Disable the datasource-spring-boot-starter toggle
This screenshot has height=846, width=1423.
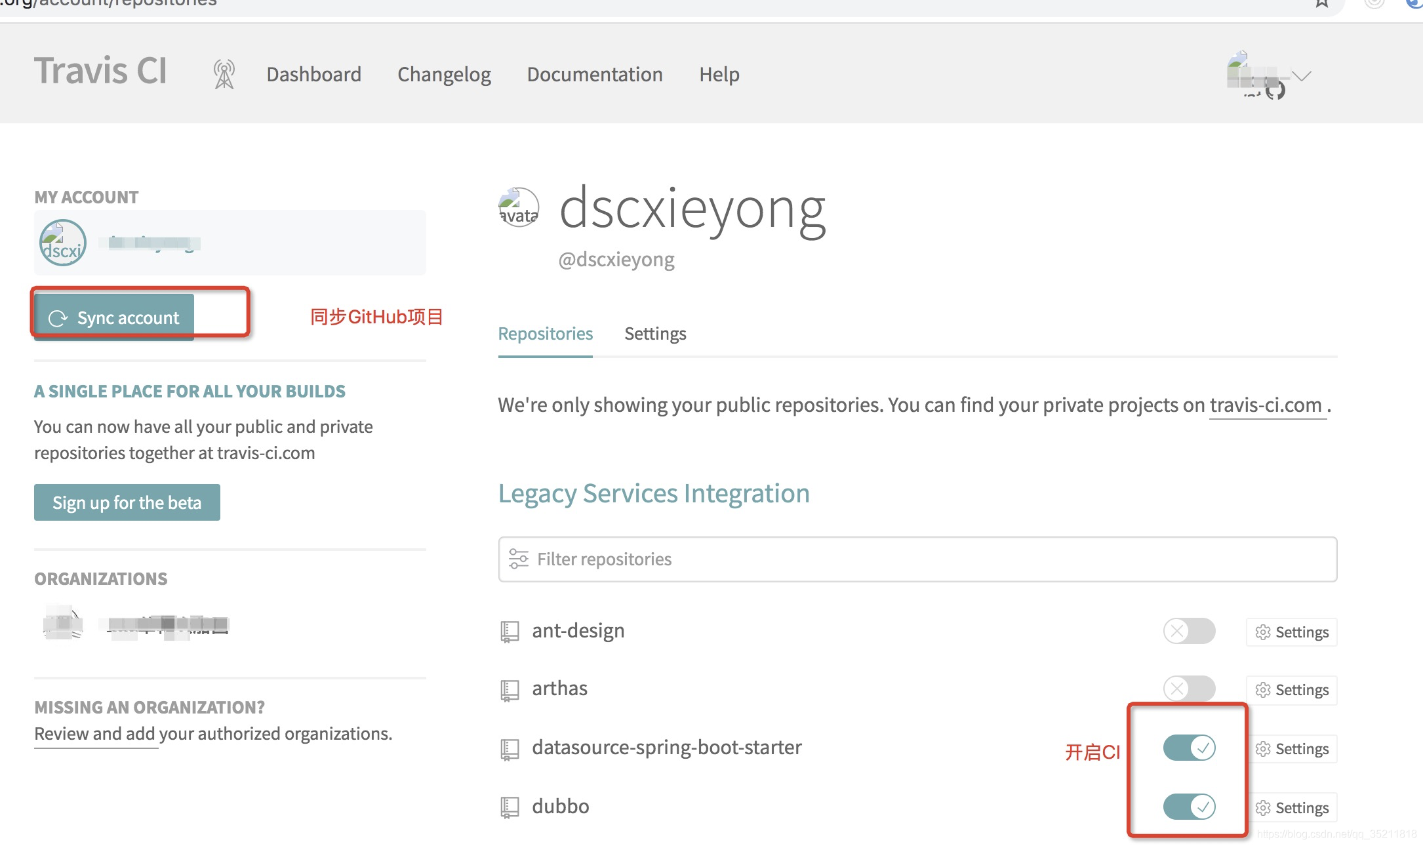click(1188, 748)
